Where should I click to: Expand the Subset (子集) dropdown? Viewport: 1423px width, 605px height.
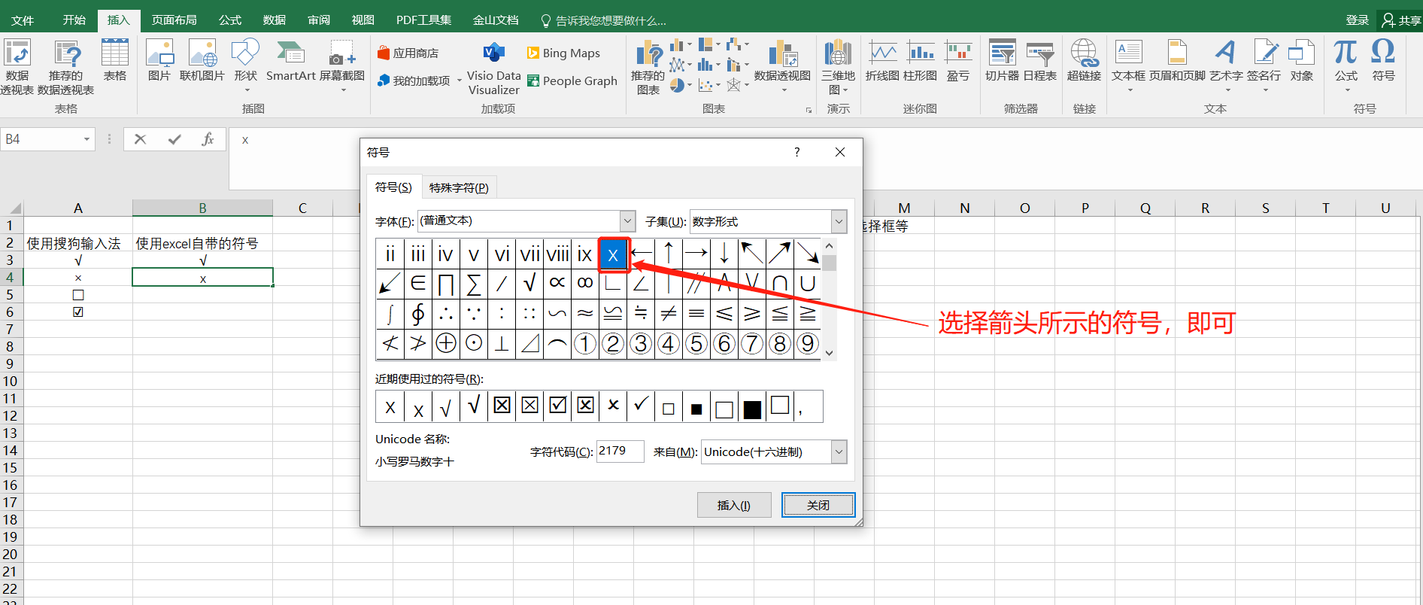pyautogui.click(x=839, y=221)
